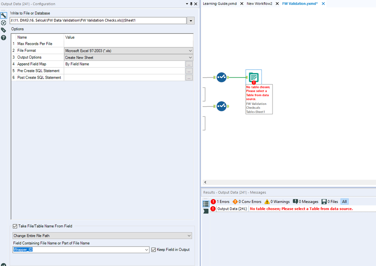Image resolution: width=376 pixels, height=266 pixels.
Task: Close the Configuration panel
Action: click(196, 4)
